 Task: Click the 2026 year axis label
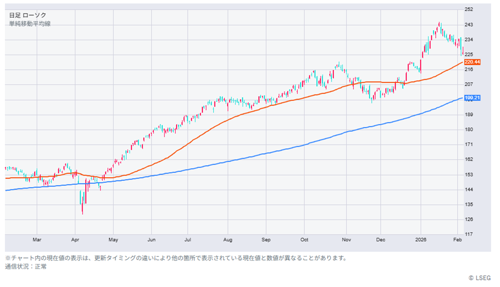[x=421, y=240]
